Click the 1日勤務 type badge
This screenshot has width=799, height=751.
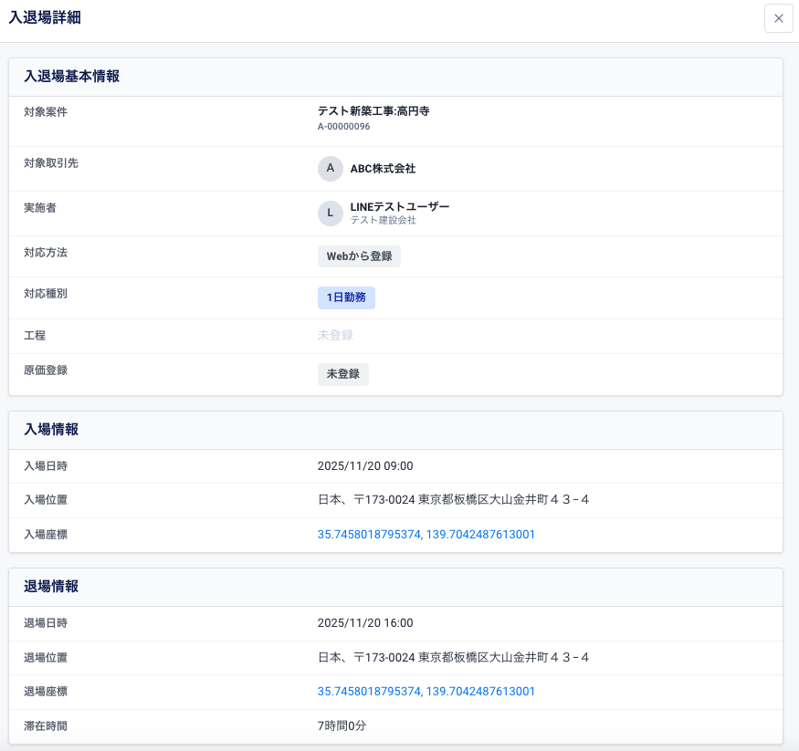tap(346, 298)
